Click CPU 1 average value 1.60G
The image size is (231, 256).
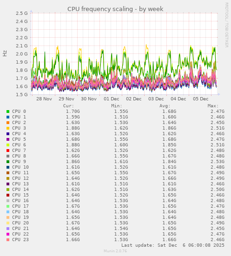(x=169, y=117)
